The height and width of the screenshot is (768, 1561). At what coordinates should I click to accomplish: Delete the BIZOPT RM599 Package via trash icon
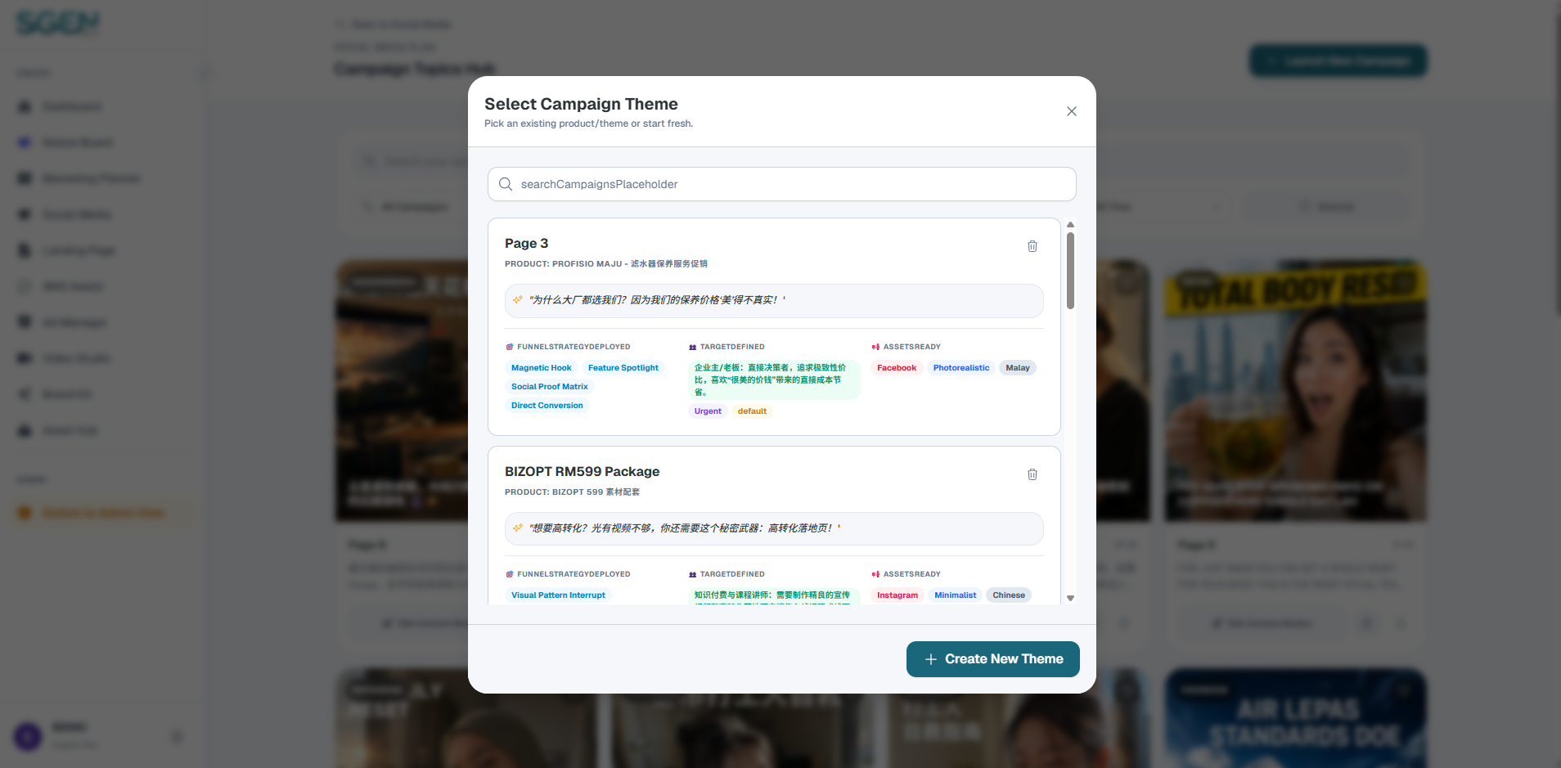(x=1032, y=474)
